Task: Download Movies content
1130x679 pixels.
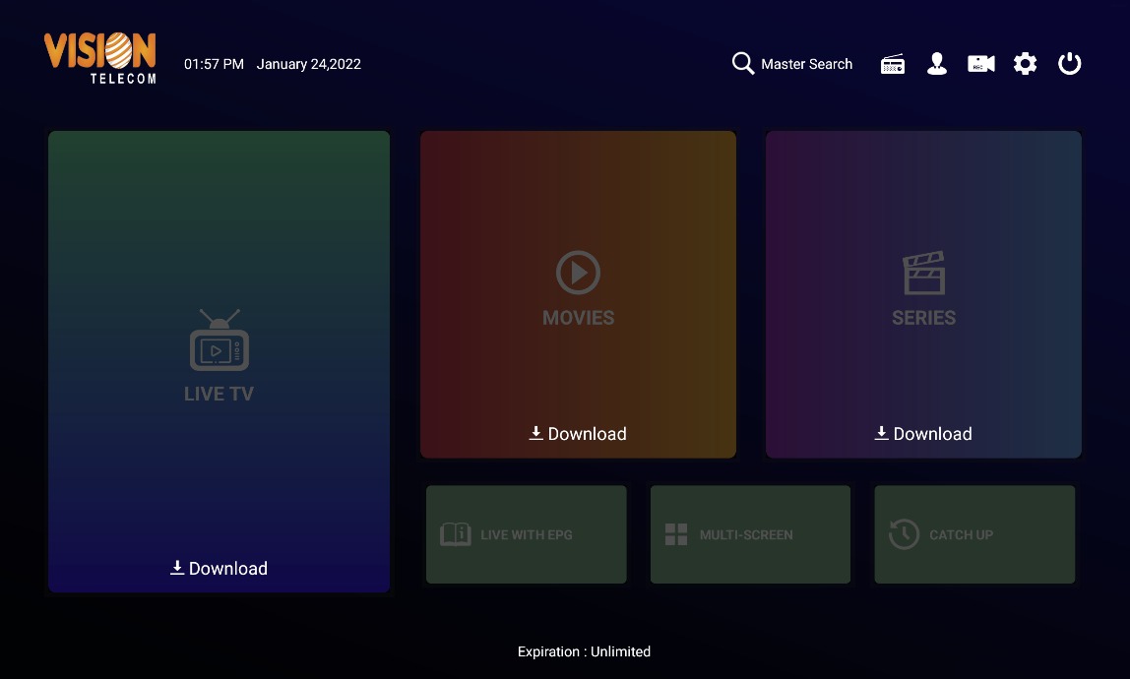Action: click(578, 433)
